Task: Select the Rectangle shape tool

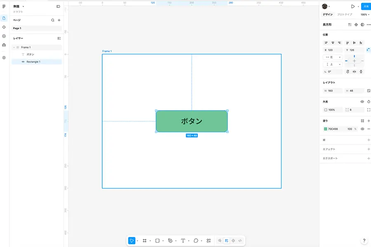Action: coord(157,240)
